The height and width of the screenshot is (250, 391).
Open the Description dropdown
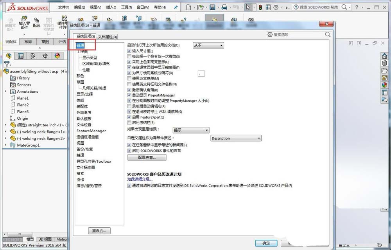[x=236, y=138]
